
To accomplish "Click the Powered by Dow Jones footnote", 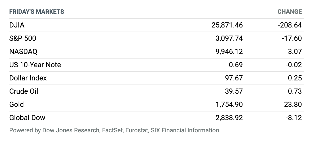I will [x=115, y=131].
